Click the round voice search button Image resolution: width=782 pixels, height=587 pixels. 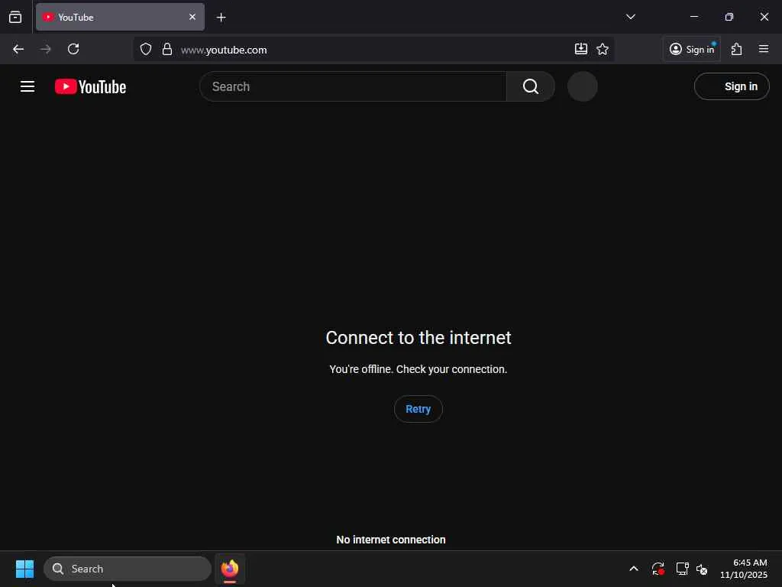point(583,86)
